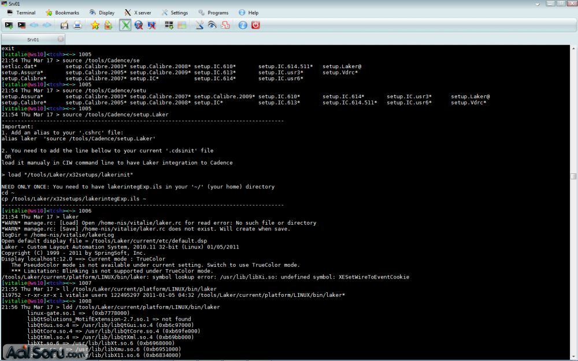The width and height of the screenshot is (578, 361).
Task: Go to the previous tab arrow
Action: click(x=34, y=25)
